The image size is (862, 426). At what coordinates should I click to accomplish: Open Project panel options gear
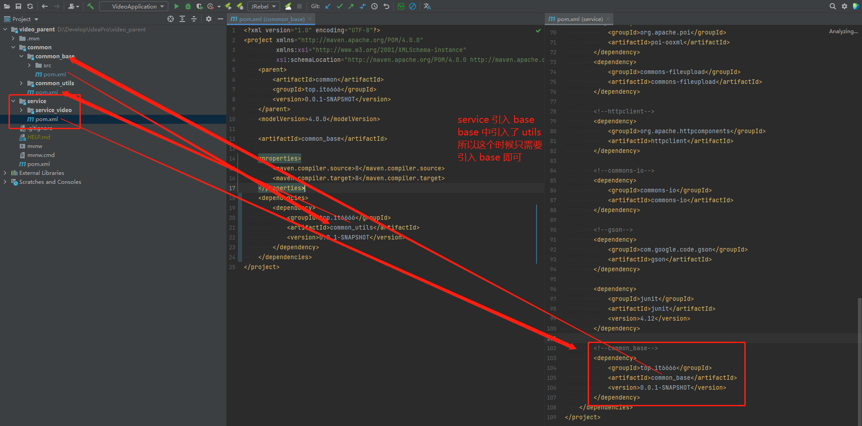pyautogui.click(x=209, y=19)
